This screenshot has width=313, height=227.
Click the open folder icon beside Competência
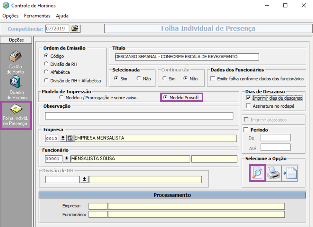coord(75,29)
